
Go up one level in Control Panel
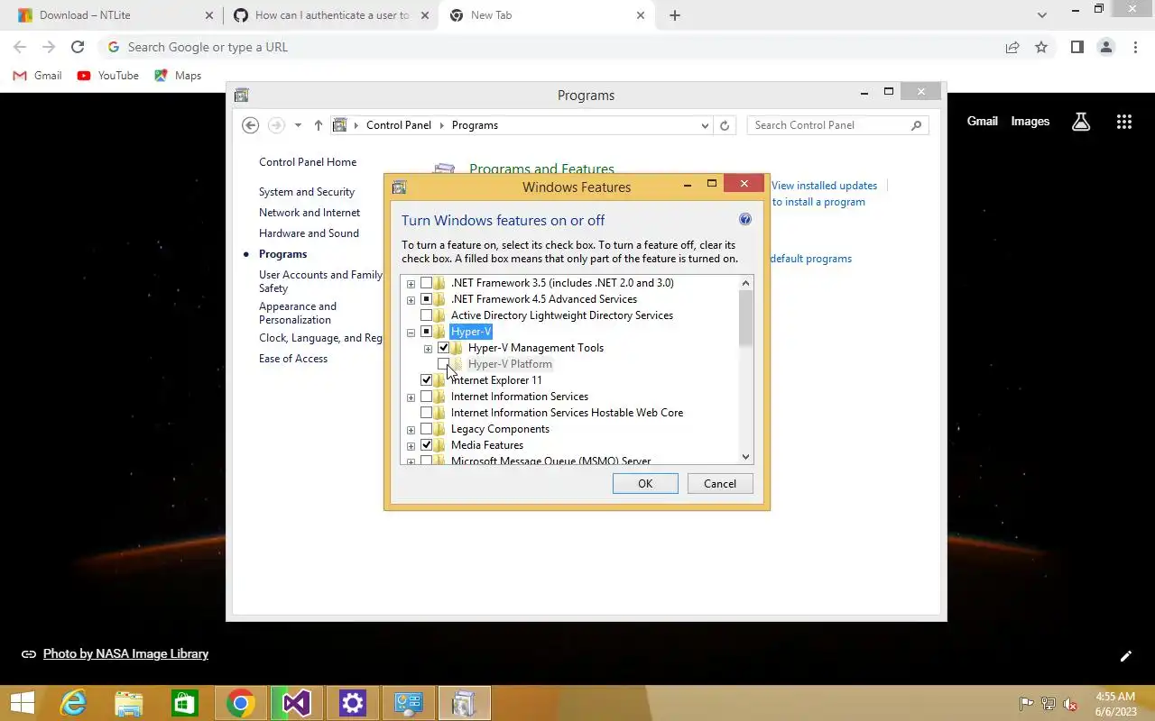318,125
